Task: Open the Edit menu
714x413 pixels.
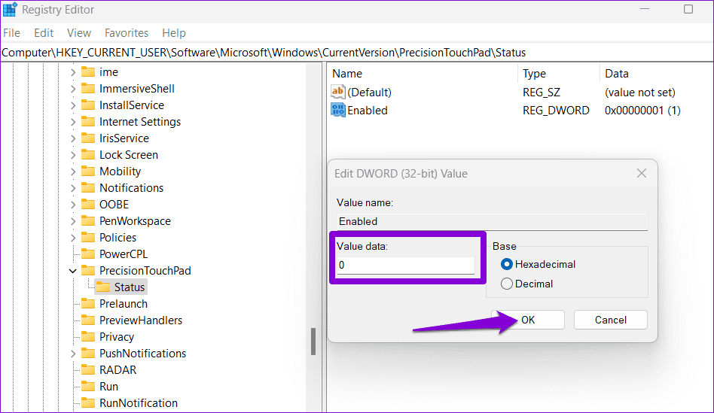Action: click(x=44, y=33)
